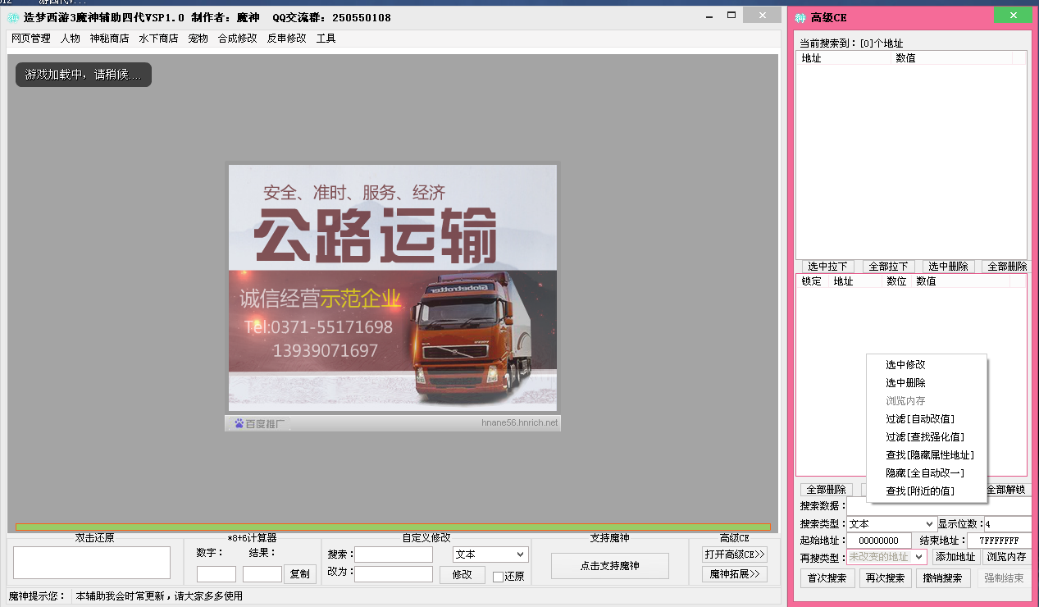1039x607 pixels.
Task: Expand the 文本 dropdown in 自定义修改
Action: tap(490, 555)
